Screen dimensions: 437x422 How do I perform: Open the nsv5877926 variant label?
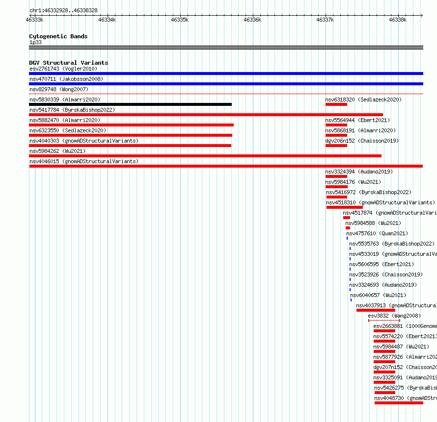pos(405,357)
